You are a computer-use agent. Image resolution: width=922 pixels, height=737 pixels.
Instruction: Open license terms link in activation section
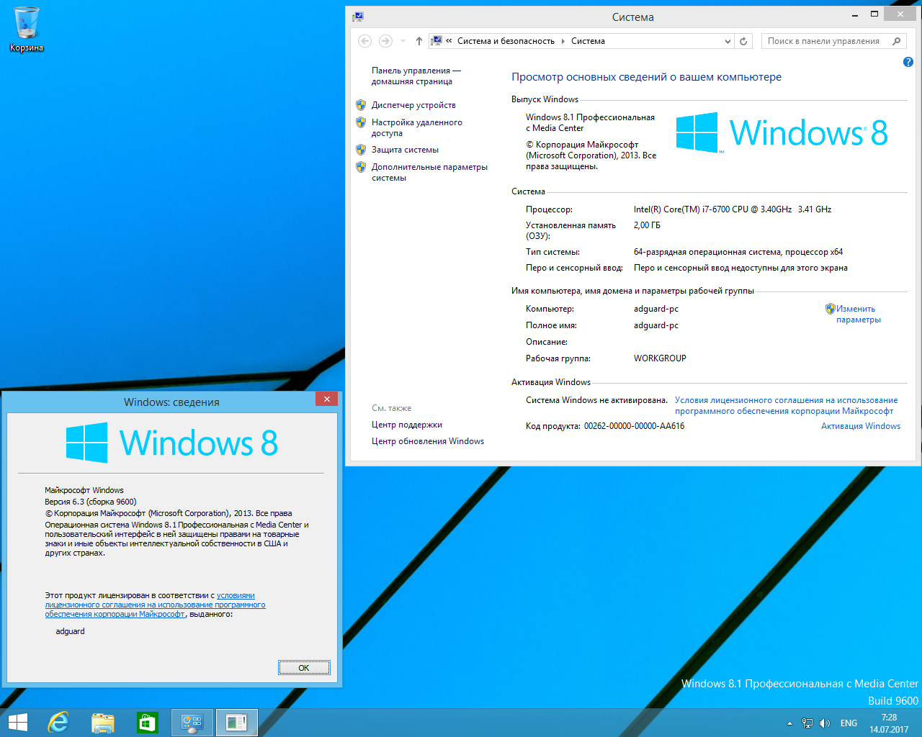786,405
